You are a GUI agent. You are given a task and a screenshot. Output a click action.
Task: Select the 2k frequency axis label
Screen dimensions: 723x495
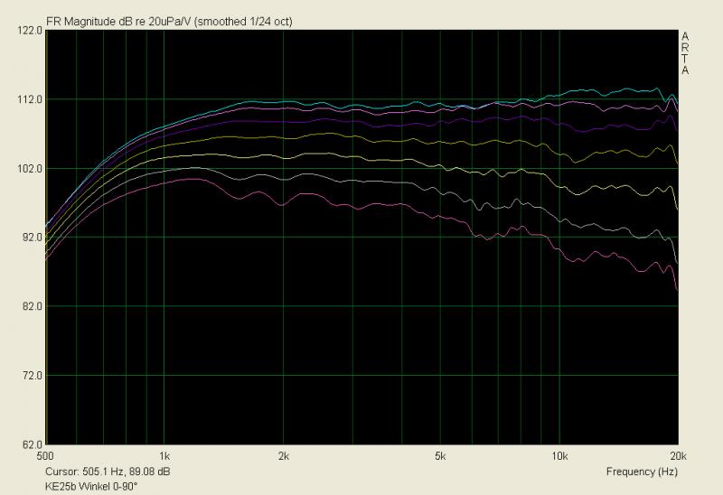point(284,456)
